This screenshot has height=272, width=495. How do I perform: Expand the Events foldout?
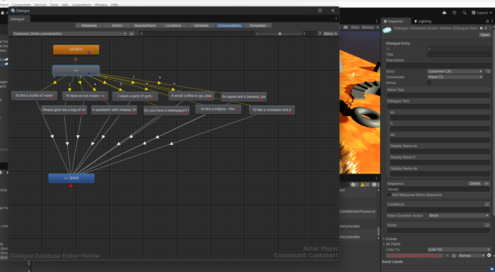coord(391,239)
